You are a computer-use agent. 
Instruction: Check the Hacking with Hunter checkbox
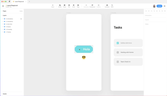click(x=118, y=52)
